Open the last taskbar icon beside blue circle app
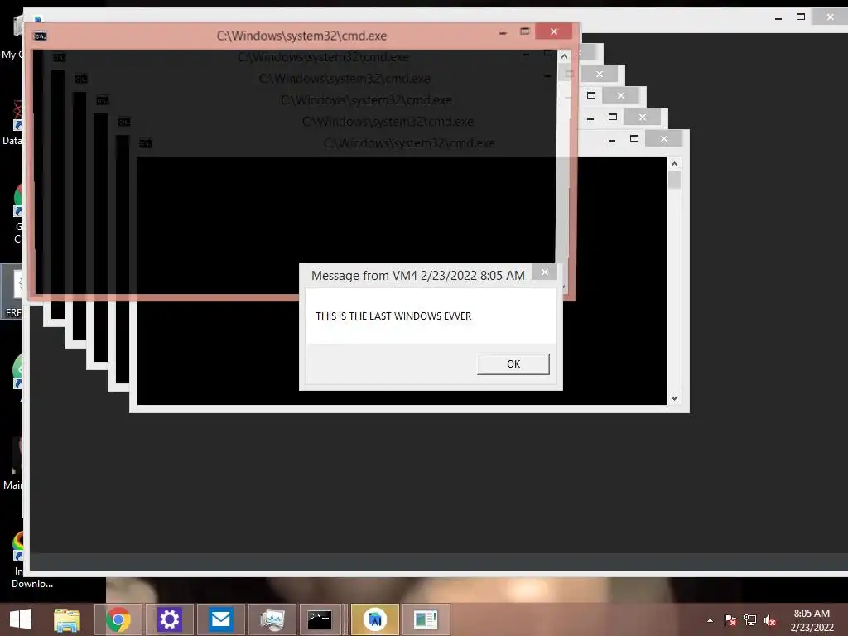This screenshot has width=848, height=636. click(426, 619)
